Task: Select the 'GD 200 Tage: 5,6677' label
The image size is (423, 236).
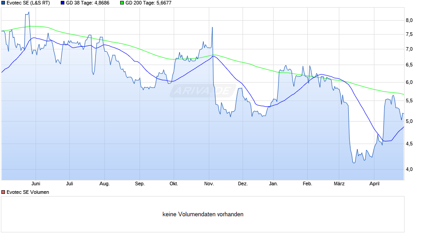Action: pos(148,3)
